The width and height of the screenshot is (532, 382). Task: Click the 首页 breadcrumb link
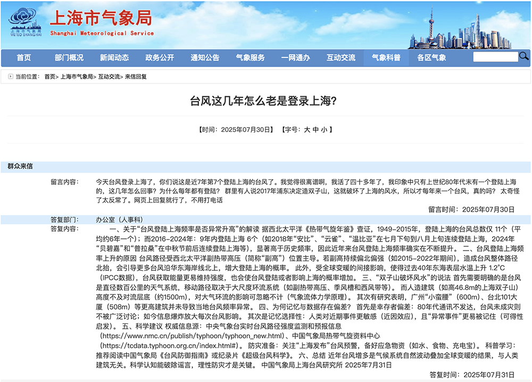coord(49,77)
